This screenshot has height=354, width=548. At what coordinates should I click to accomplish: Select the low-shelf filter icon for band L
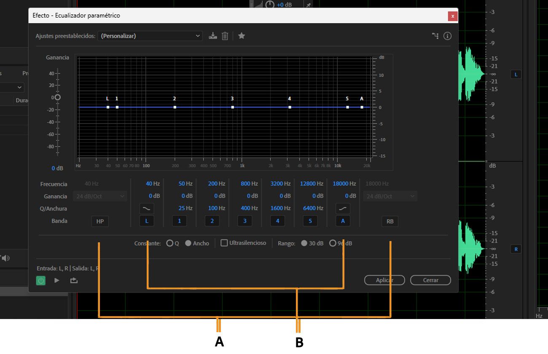[x=147, y=208]
